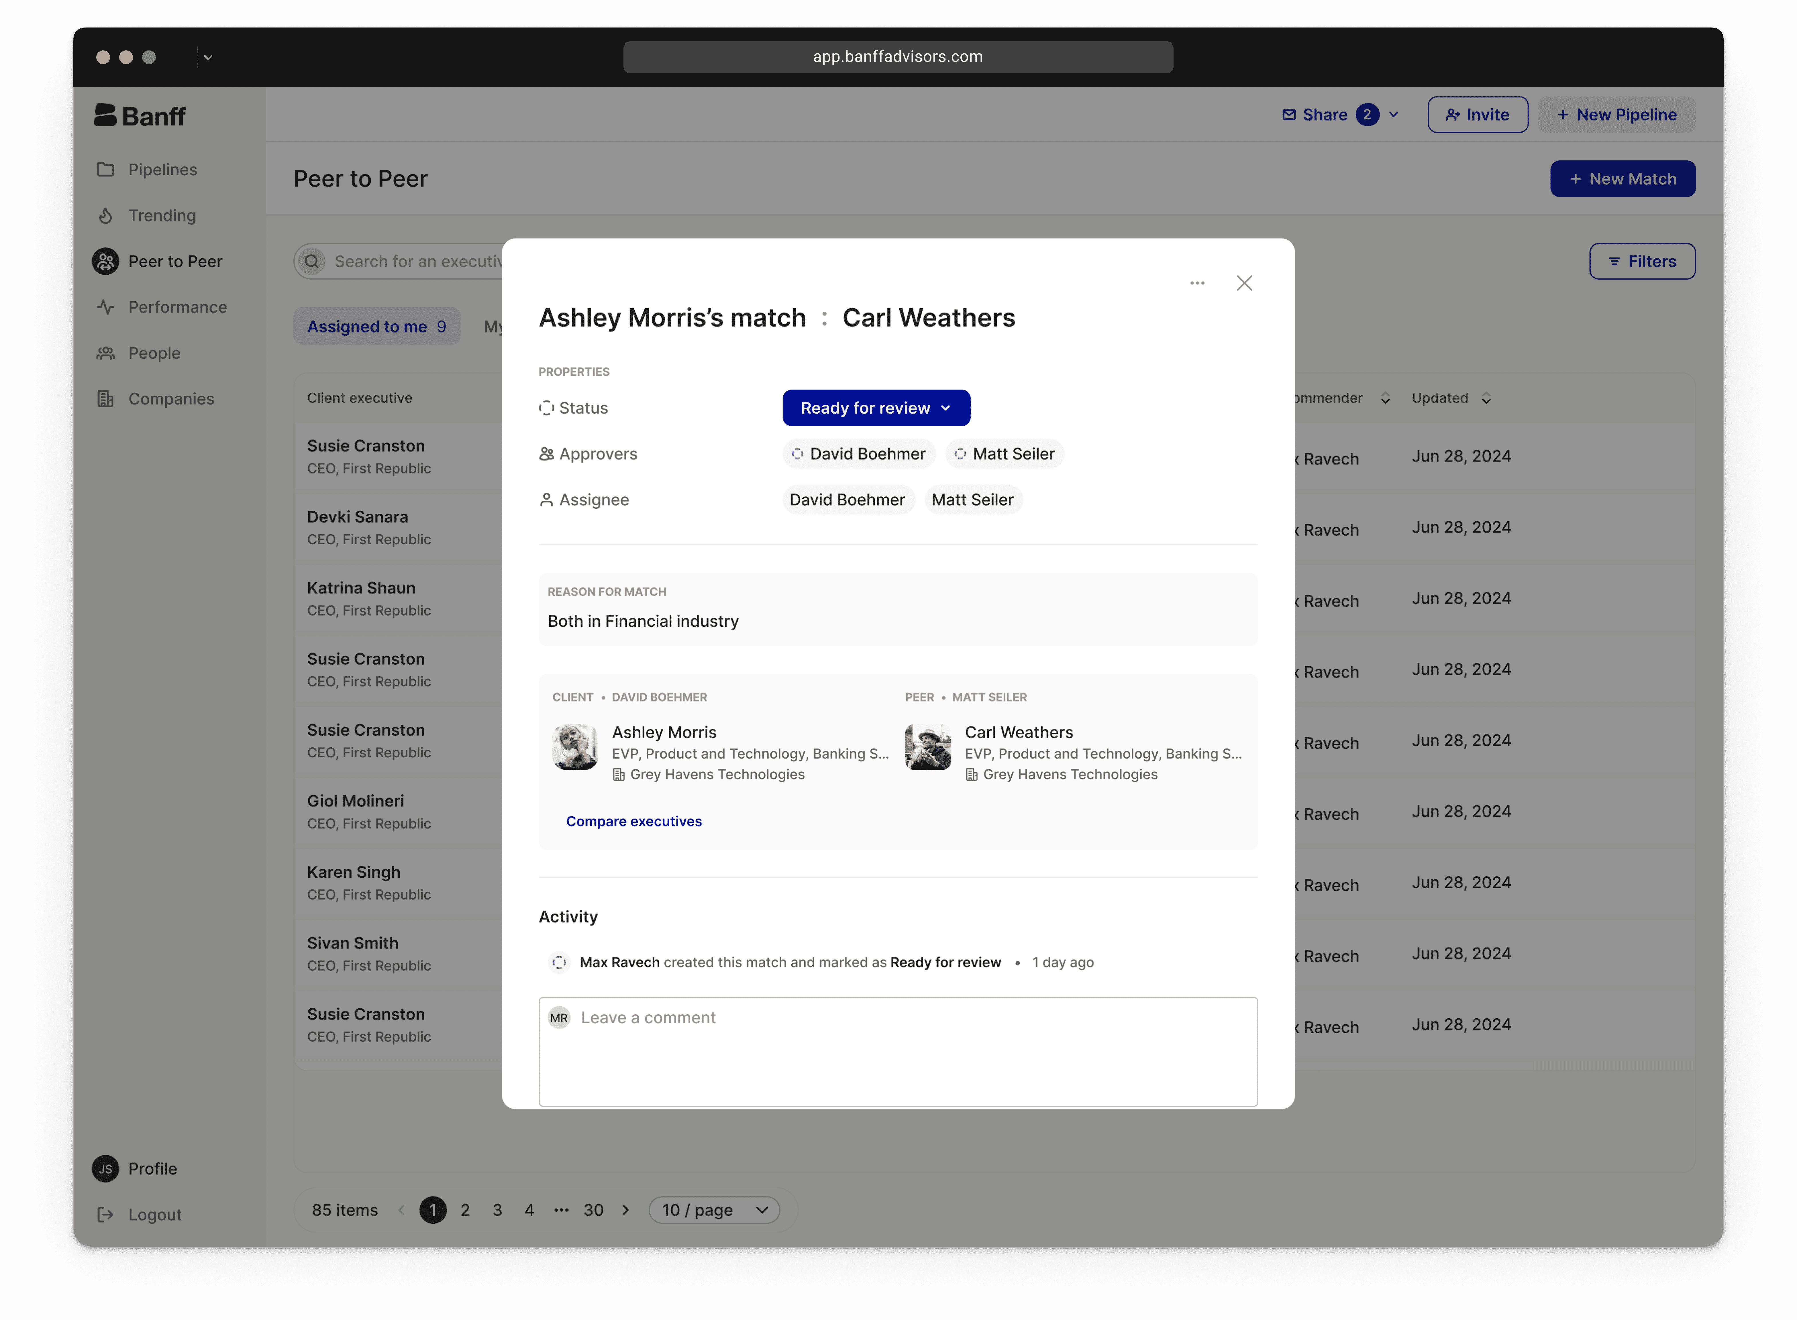Click the Banff logo
Image resolution: width=1797 pixels, height=1320 pixels.
coord(140,116)
